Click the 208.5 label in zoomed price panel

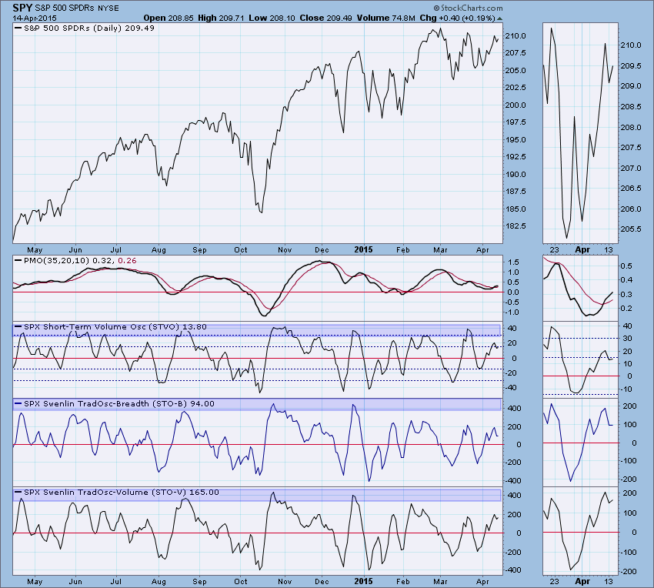[x=632, y=106]
